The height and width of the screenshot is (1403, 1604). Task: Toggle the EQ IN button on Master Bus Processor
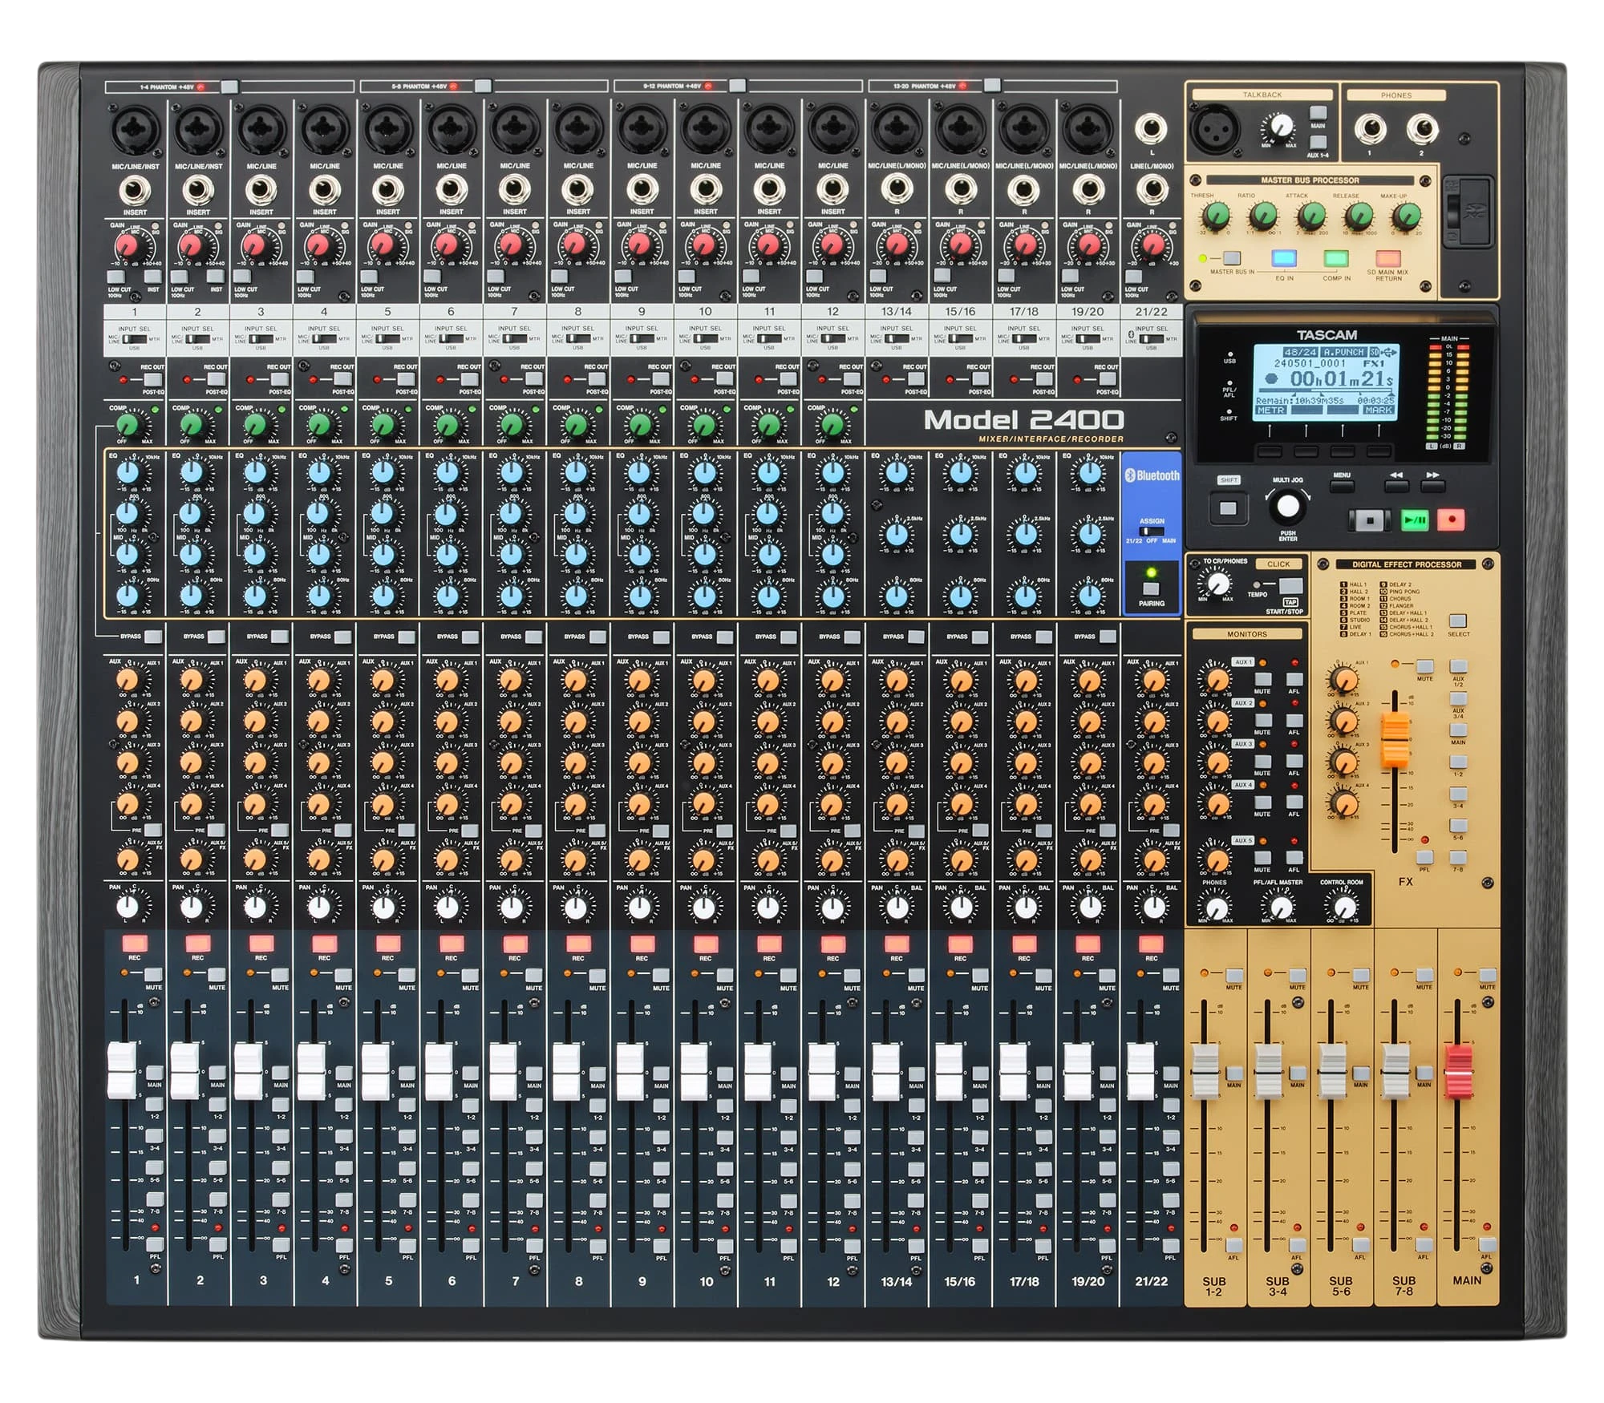(x=1284, y=259)
